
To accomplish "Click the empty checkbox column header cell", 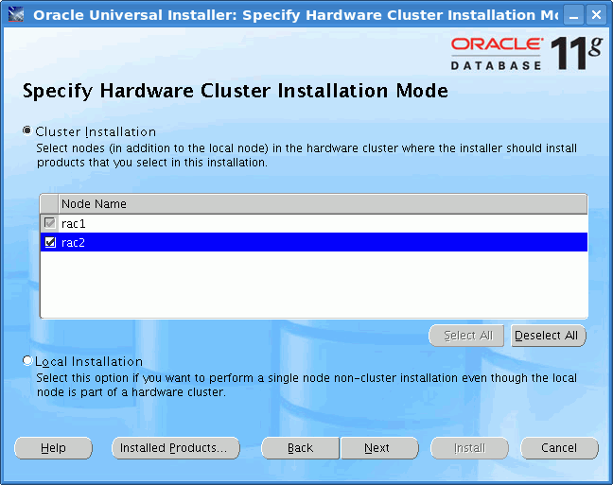I will [x=49, y=203].
